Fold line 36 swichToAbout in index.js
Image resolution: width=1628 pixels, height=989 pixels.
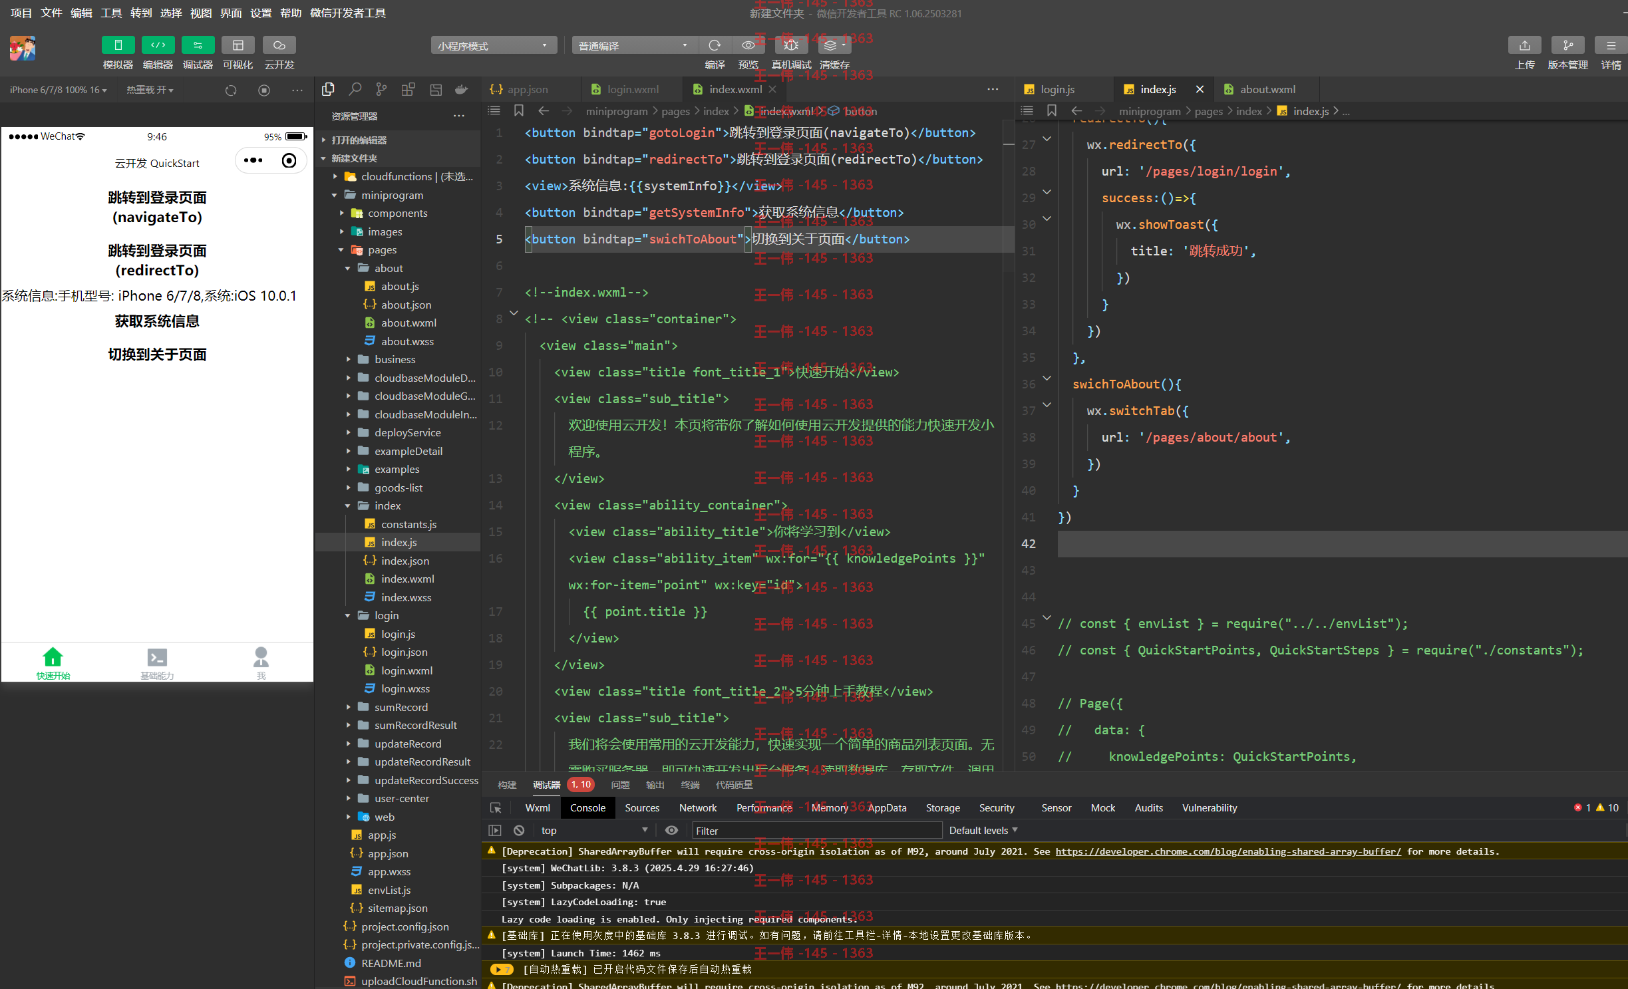click(x=1047, y=378)
